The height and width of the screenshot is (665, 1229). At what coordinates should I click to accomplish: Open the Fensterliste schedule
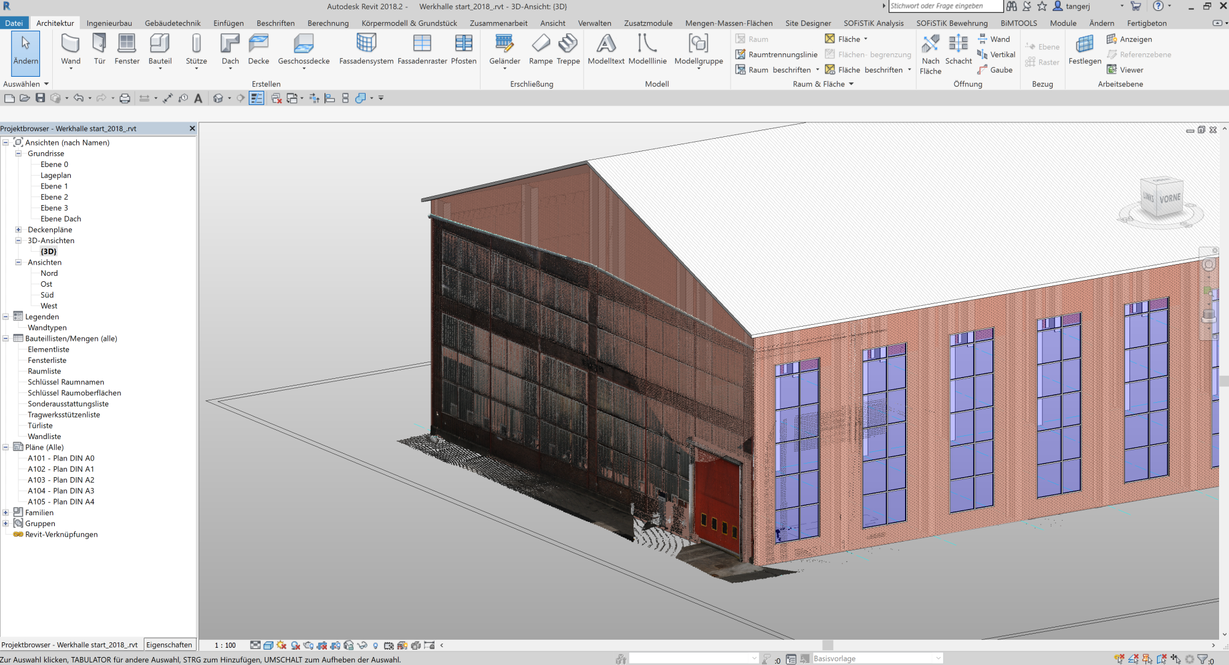click(x=47, y=360)
